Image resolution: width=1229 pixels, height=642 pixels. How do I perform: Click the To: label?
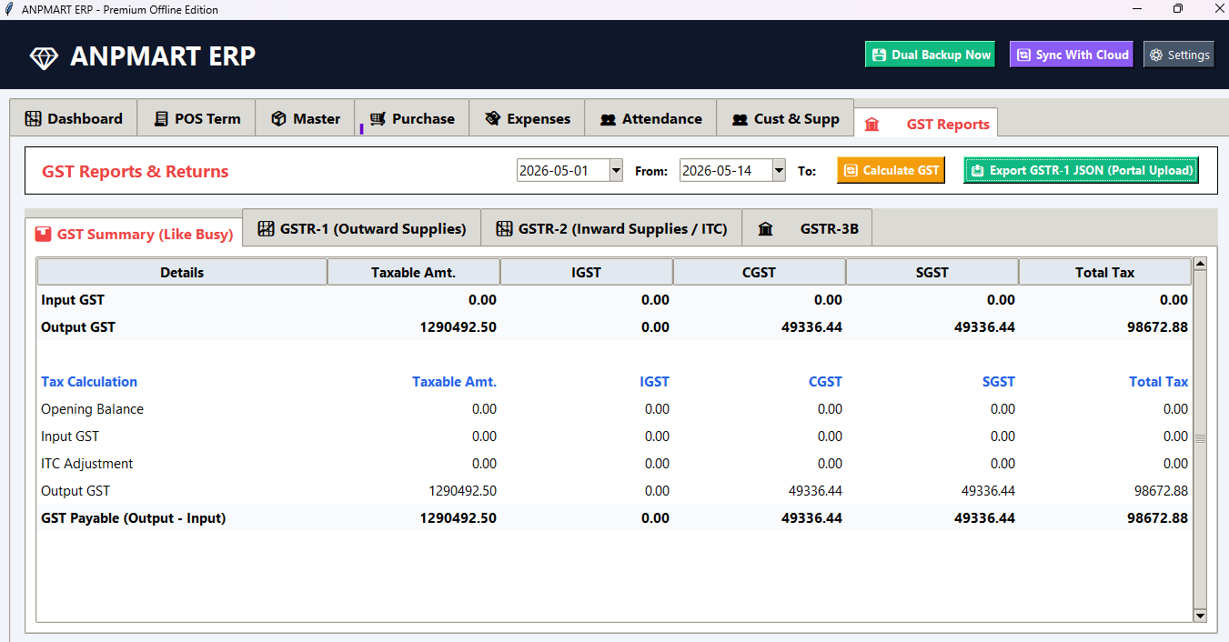click(807, 171)
